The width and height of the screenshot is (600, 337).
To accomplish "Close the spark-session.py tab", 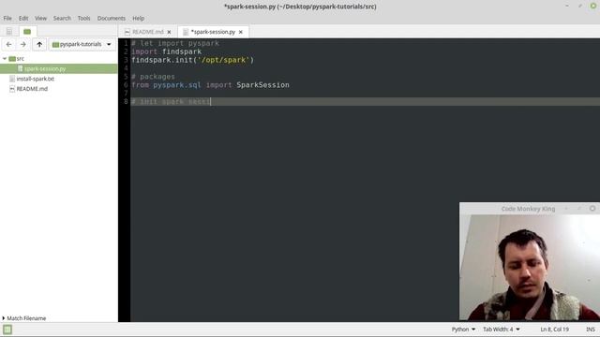I will pos(241,32).
